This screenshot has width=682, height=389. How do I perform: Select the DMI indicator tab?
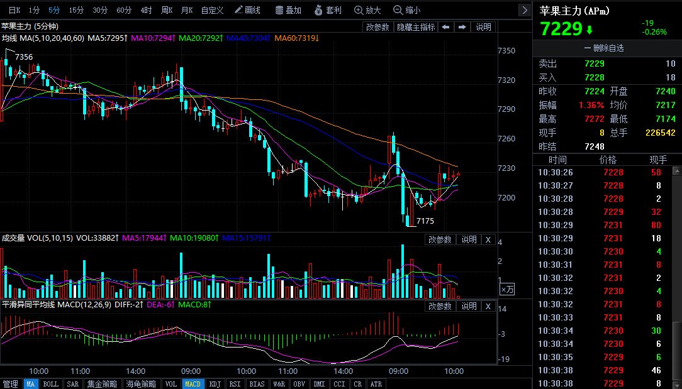coord(319,384)
